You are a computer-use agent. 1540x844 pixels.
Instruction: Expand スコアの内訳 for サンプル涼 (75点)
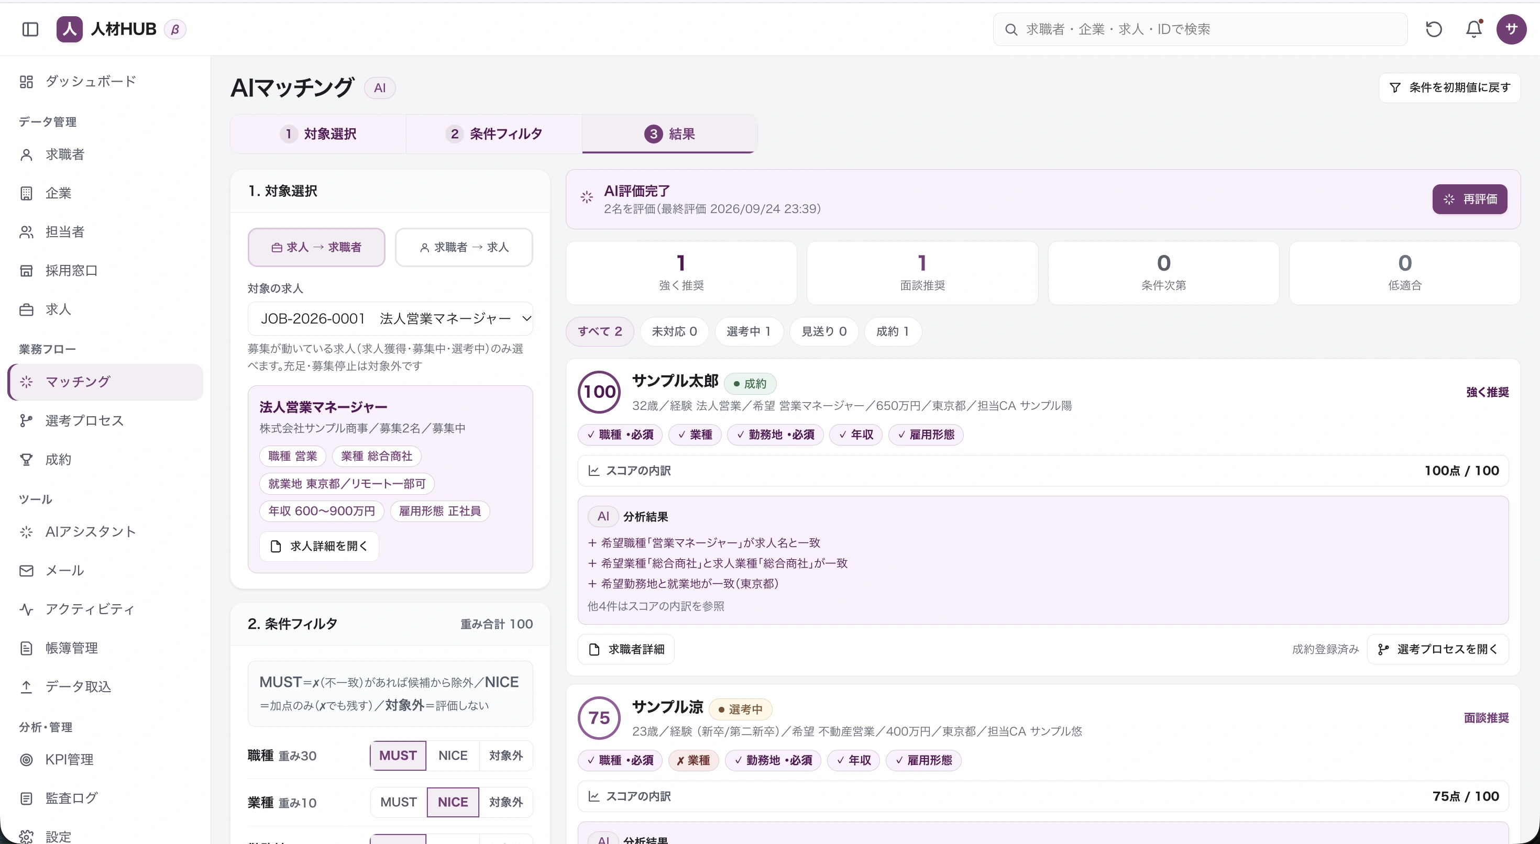[x=1042, y=796]
